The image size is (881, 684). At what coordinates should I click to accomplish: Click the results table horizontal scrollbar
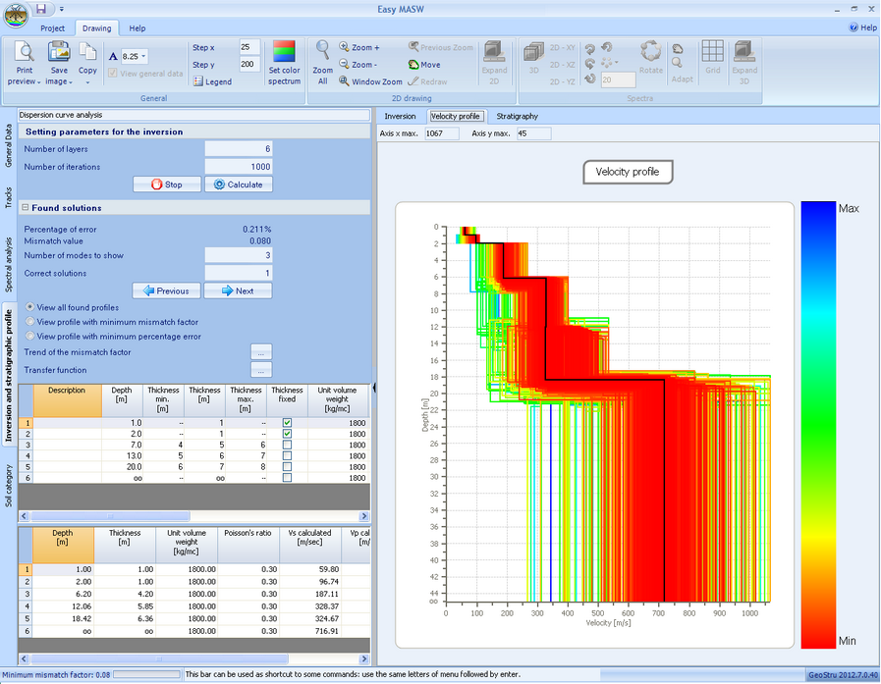[194, 658]
